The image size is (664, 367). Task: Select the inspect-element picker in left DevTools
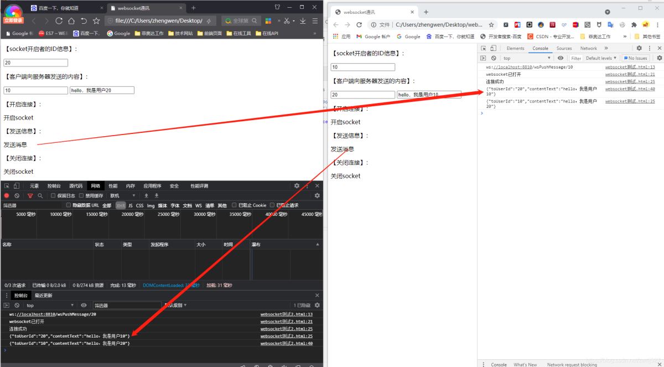pos(7,186)
